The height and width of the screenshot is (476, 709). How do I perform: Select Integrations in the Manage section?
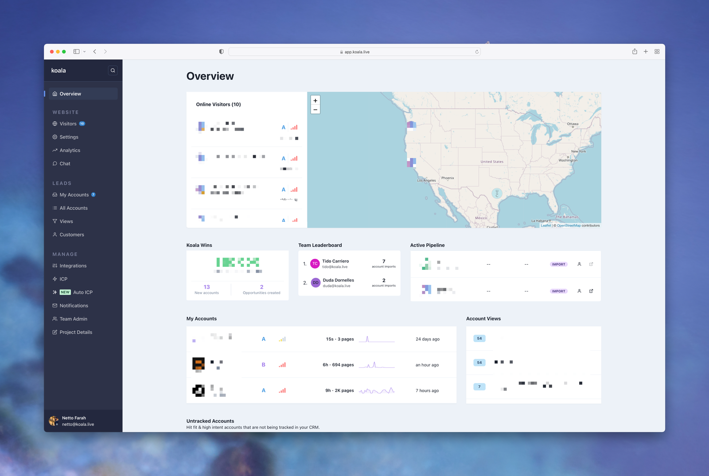point(73,266)
